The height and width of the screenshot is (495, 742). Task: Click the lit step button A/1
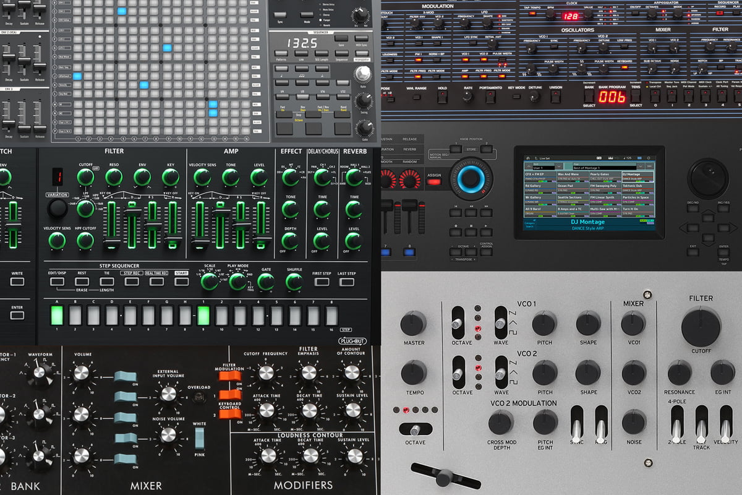(57, 316)
